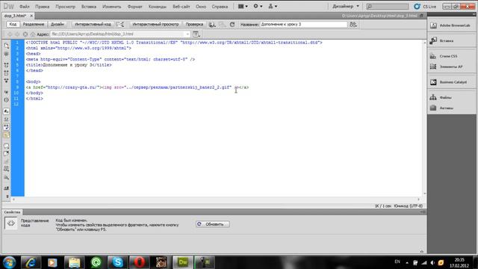Click the Название title input field
This screenshot has height=269, width=478.
click(x=304, y=24)
